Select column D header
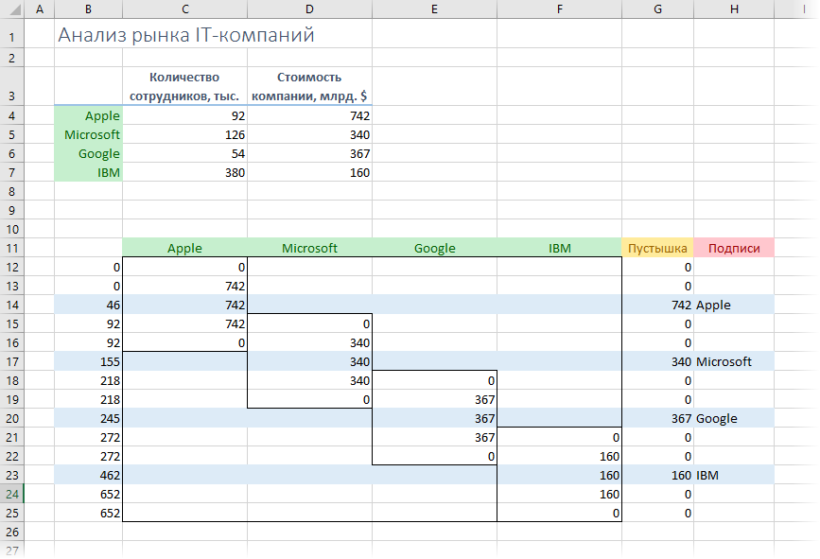This screenshot has width=820, height=559. pyautogui.click(x=309, y=9)
